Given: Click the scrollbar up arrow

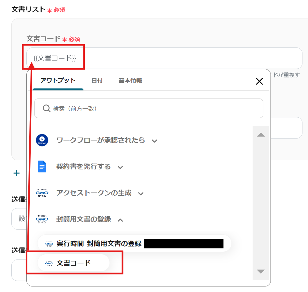Looking at the screenshot, I should pyautogui.click(x=261, y=134).
